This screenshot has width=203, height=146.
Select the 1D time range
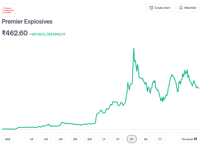tap(31, 139)
